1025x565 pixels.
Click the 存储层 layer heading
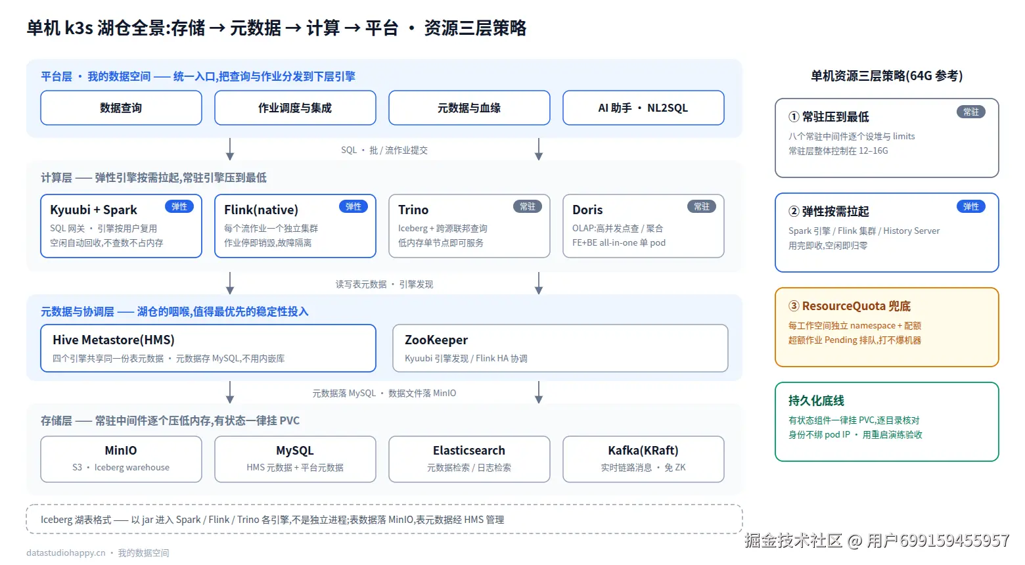click(170, 420)
